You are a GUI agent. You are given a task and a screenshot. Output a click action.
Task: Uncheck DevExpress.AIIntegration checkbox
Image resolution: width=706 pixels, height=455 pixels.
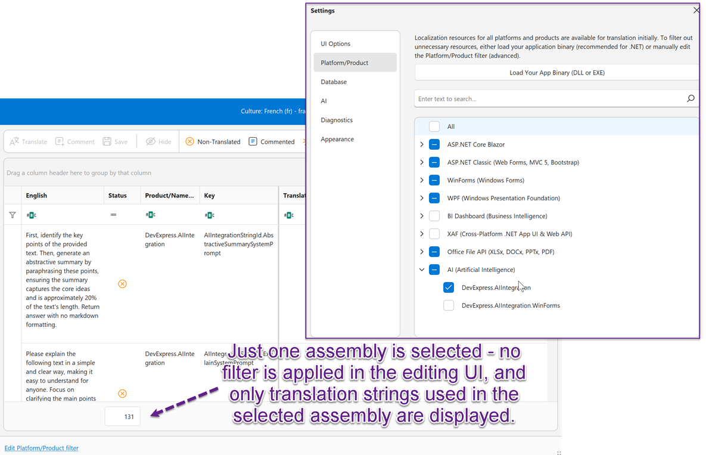pos(449,287)
